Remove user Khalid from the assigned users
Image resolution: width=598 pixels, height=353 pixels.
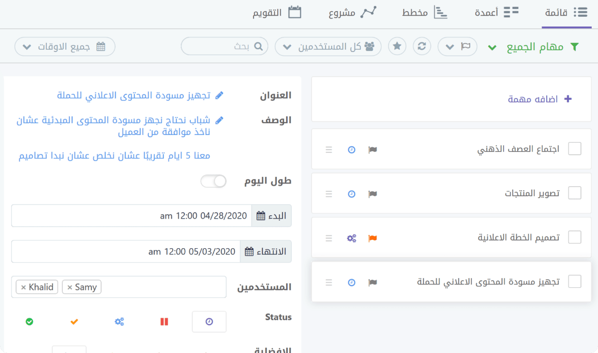tap(23, 287)
